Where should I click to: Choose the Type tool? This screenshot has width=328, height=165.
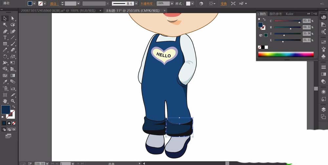[5, 38]
